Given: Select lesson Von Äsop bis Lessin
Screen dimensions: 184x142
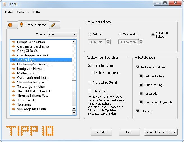Looking at the screenshot, I should pos(41,109).
